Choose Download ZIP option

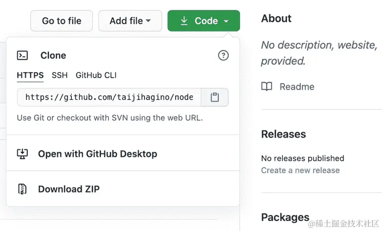[x=69, y=189]
